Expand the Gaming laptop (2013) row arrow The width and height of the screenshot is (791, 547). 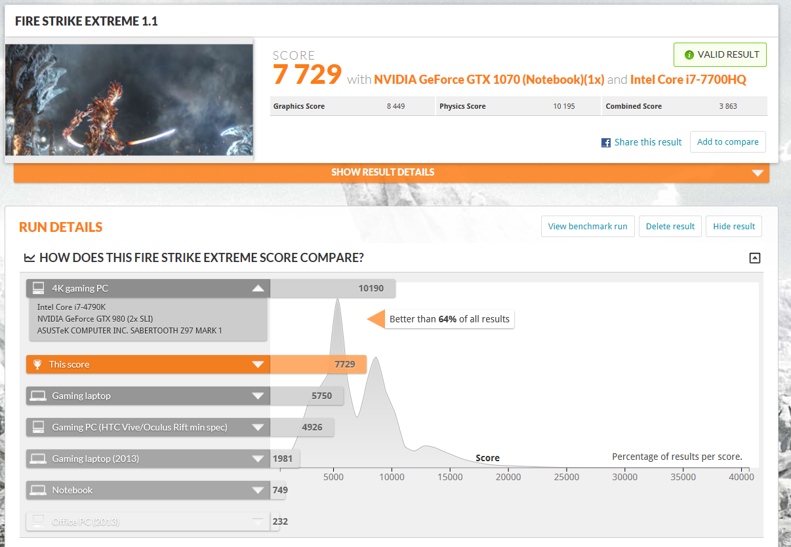(258, 459)
